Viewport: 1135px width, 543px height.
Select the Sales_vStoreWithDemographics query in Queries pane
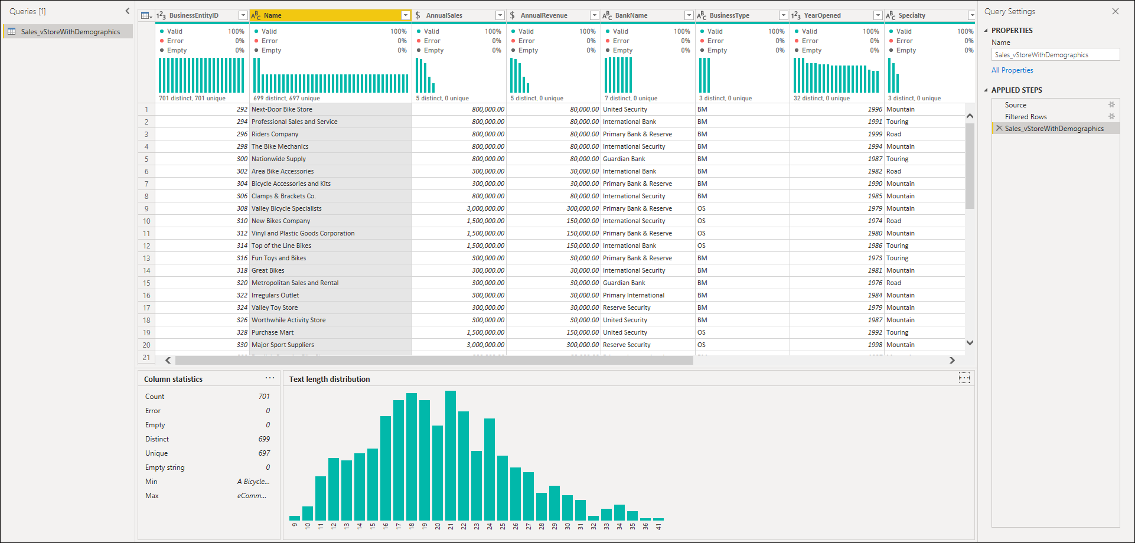(70, 32)
